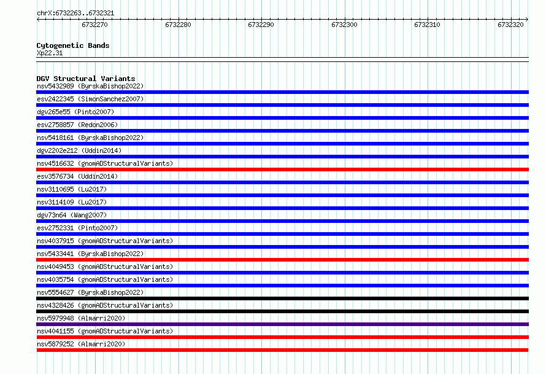Click the esv2758857 (Redon2006) label
Screen dimensions: 546x374
(x=77, y=125)
